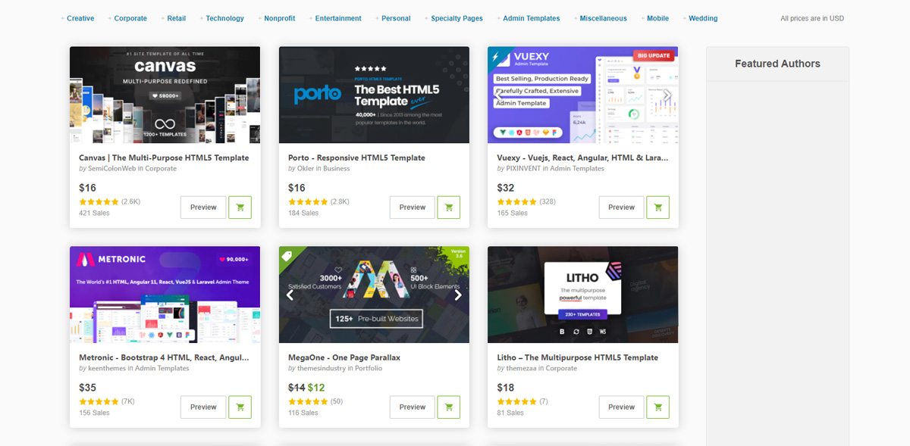Viewport: 910px width, 446px height.
Task: Open the Wedding category
Action: coord(703,18)
